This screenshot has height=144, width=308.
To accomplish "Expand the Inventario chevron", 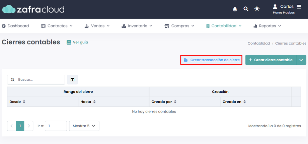I will (151, 26).
